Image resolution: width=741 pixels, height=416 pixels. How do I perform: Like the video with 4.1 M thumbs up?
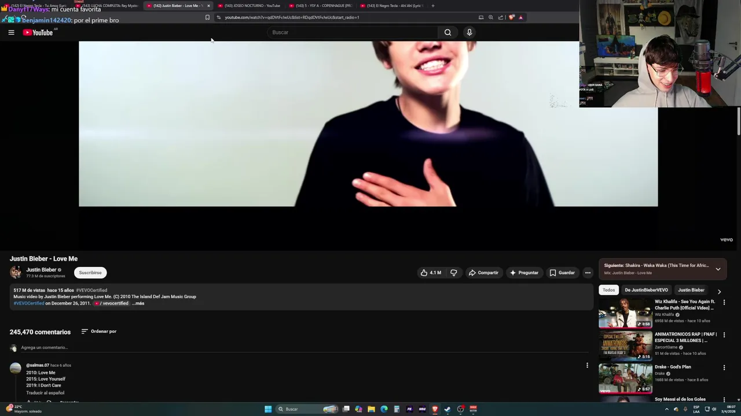click(x=431, y=273)
